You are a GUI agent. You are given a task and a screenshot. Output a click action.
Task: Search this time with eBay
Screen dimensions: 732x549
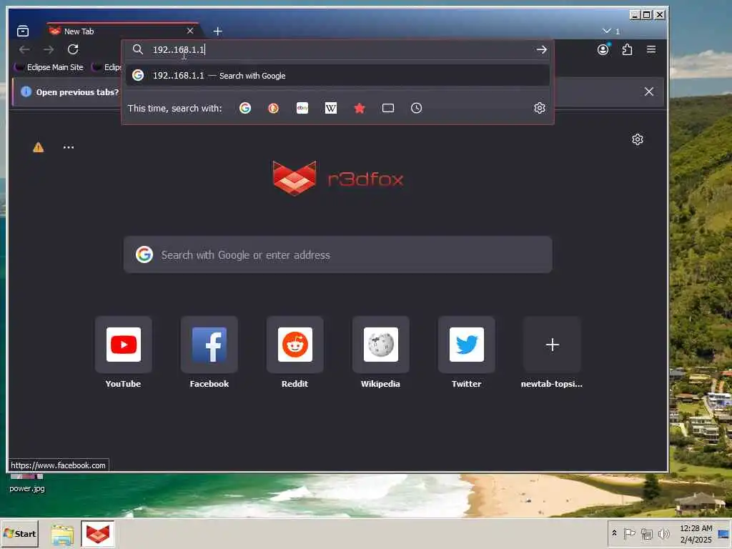click(302, 109)
